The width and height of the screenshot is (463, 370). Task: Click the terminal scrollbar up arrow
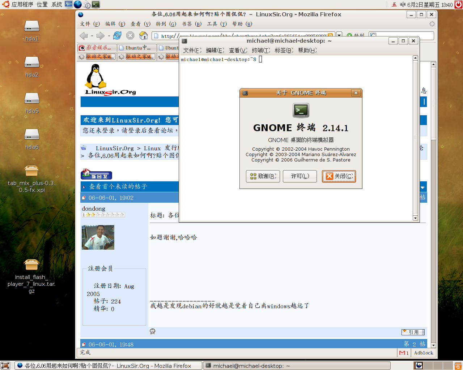[x=415, y=58]
